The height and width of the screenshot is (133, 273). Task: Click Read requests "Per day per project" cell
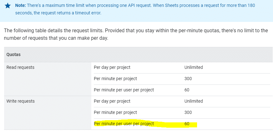(x=112, y=67)
